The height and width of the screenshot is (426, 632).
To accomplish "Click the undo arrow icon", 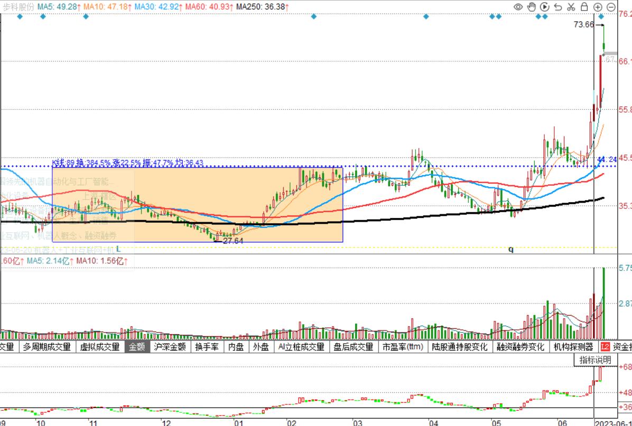I will click(557, 7).
